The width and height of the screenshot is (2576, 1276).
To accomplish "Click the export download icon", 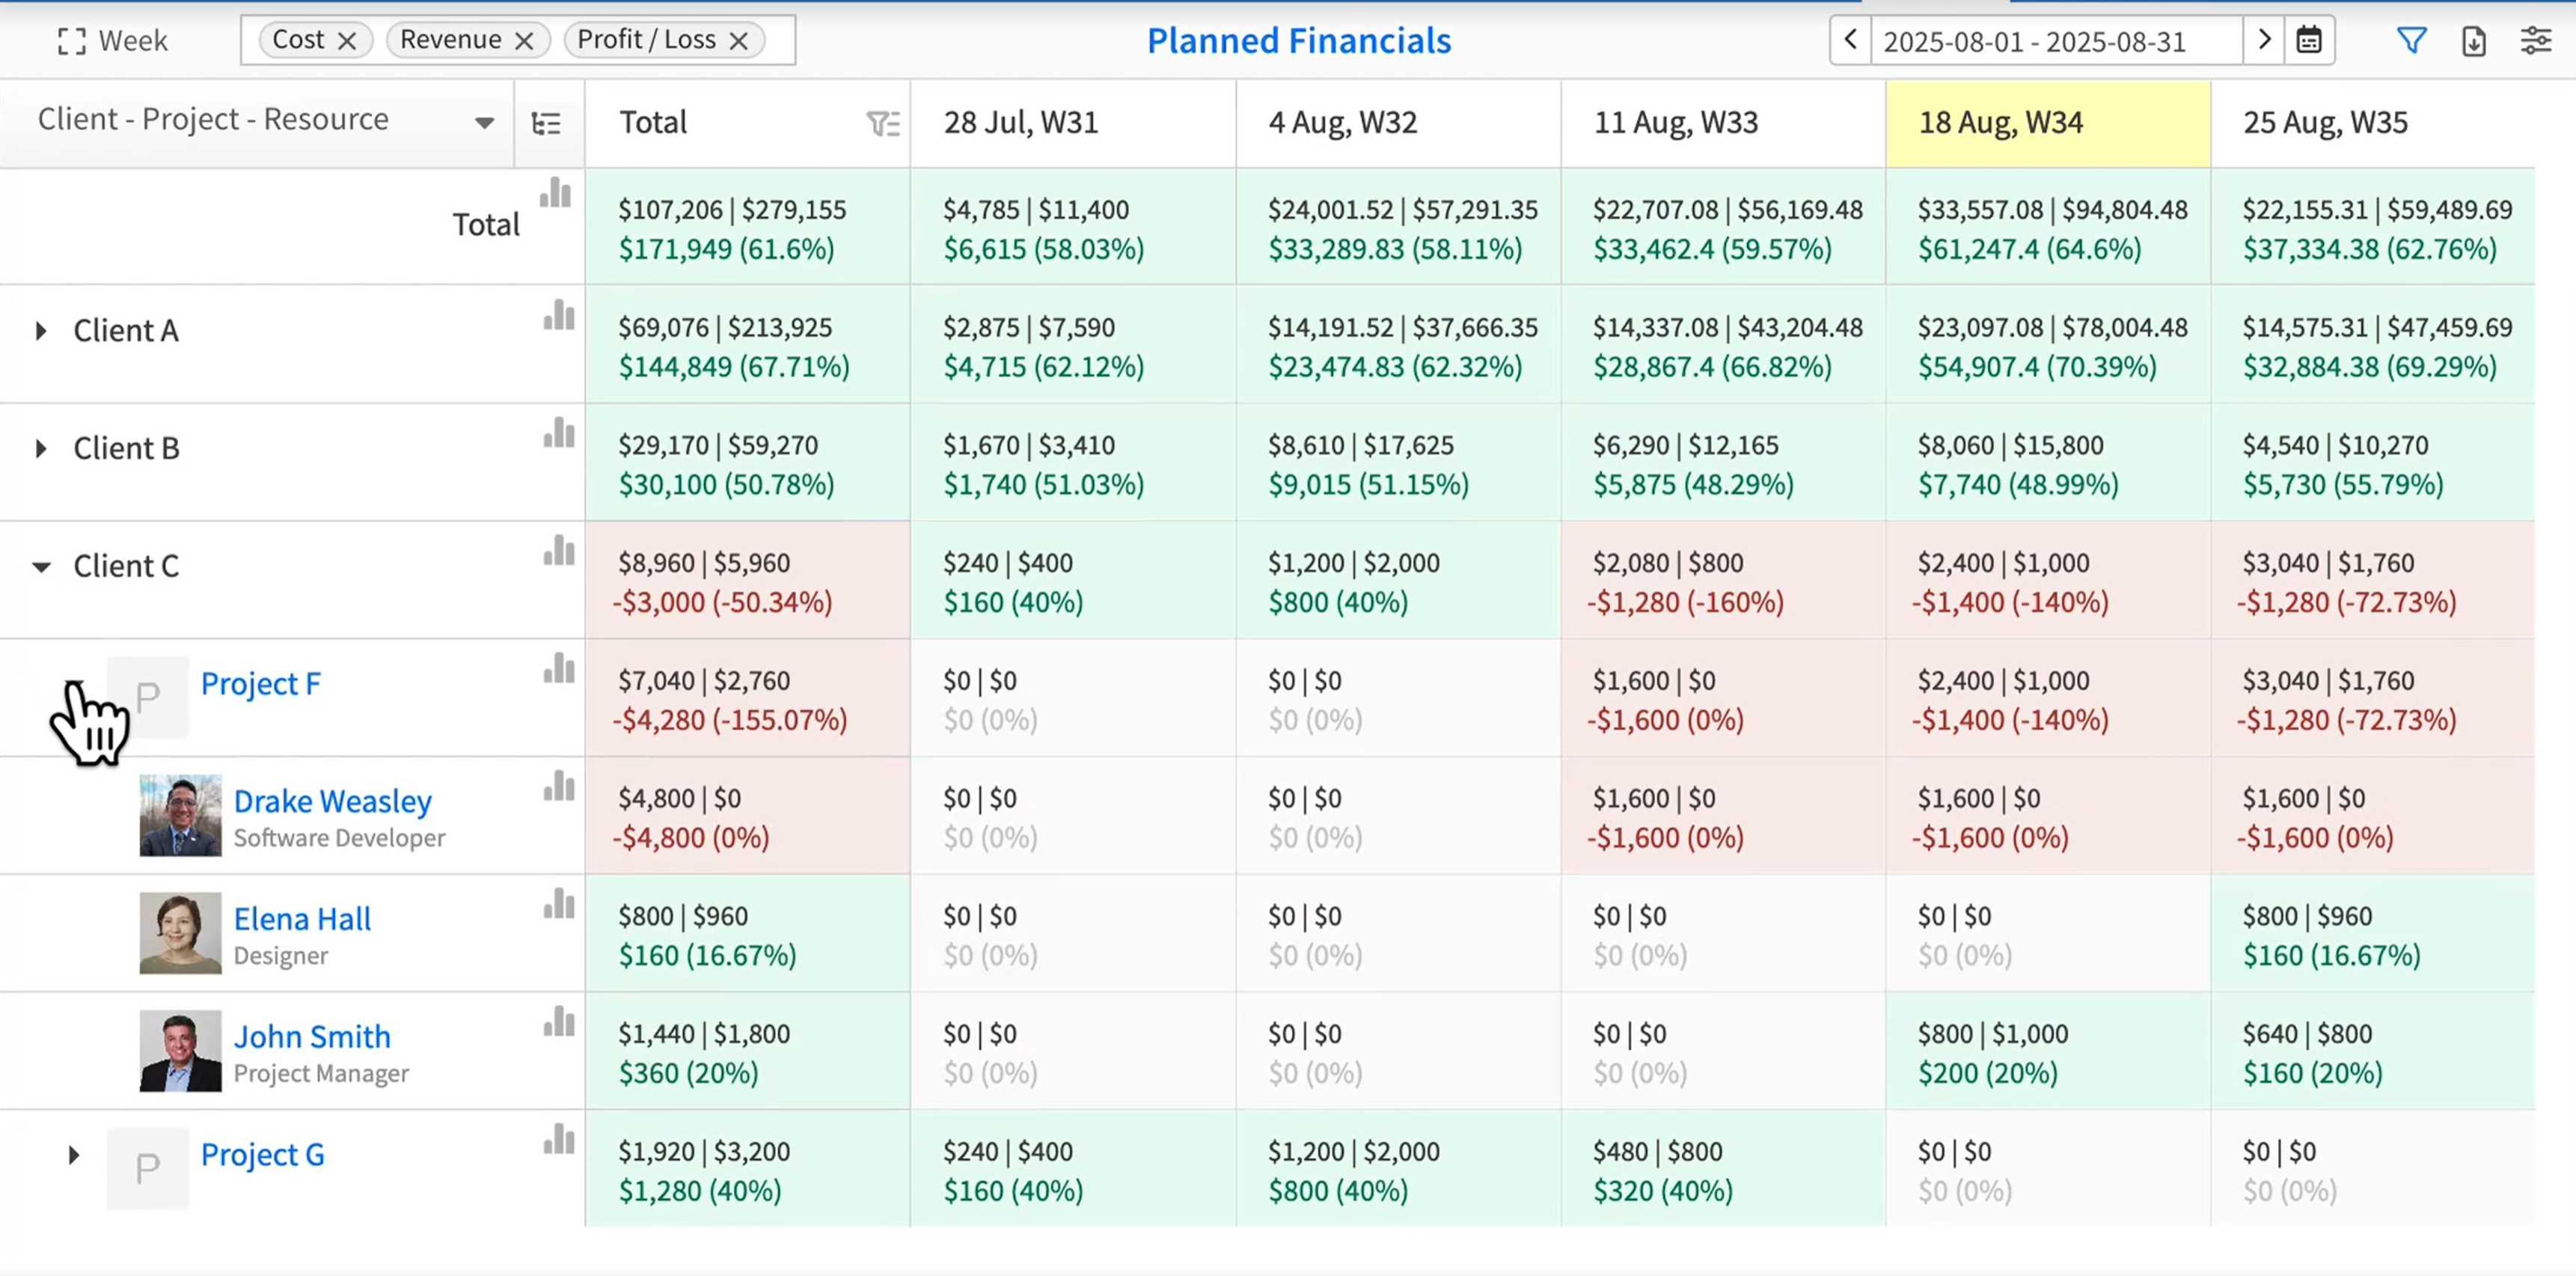I will click(2473, 41).
